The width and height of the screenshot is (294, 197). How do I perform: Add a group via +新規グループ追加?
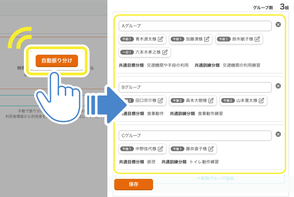(215, 178)
